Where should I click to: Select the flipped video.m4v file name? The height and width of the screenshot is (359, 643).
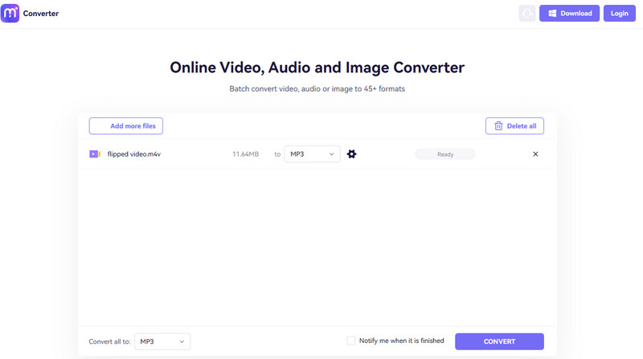pos(135,154)
